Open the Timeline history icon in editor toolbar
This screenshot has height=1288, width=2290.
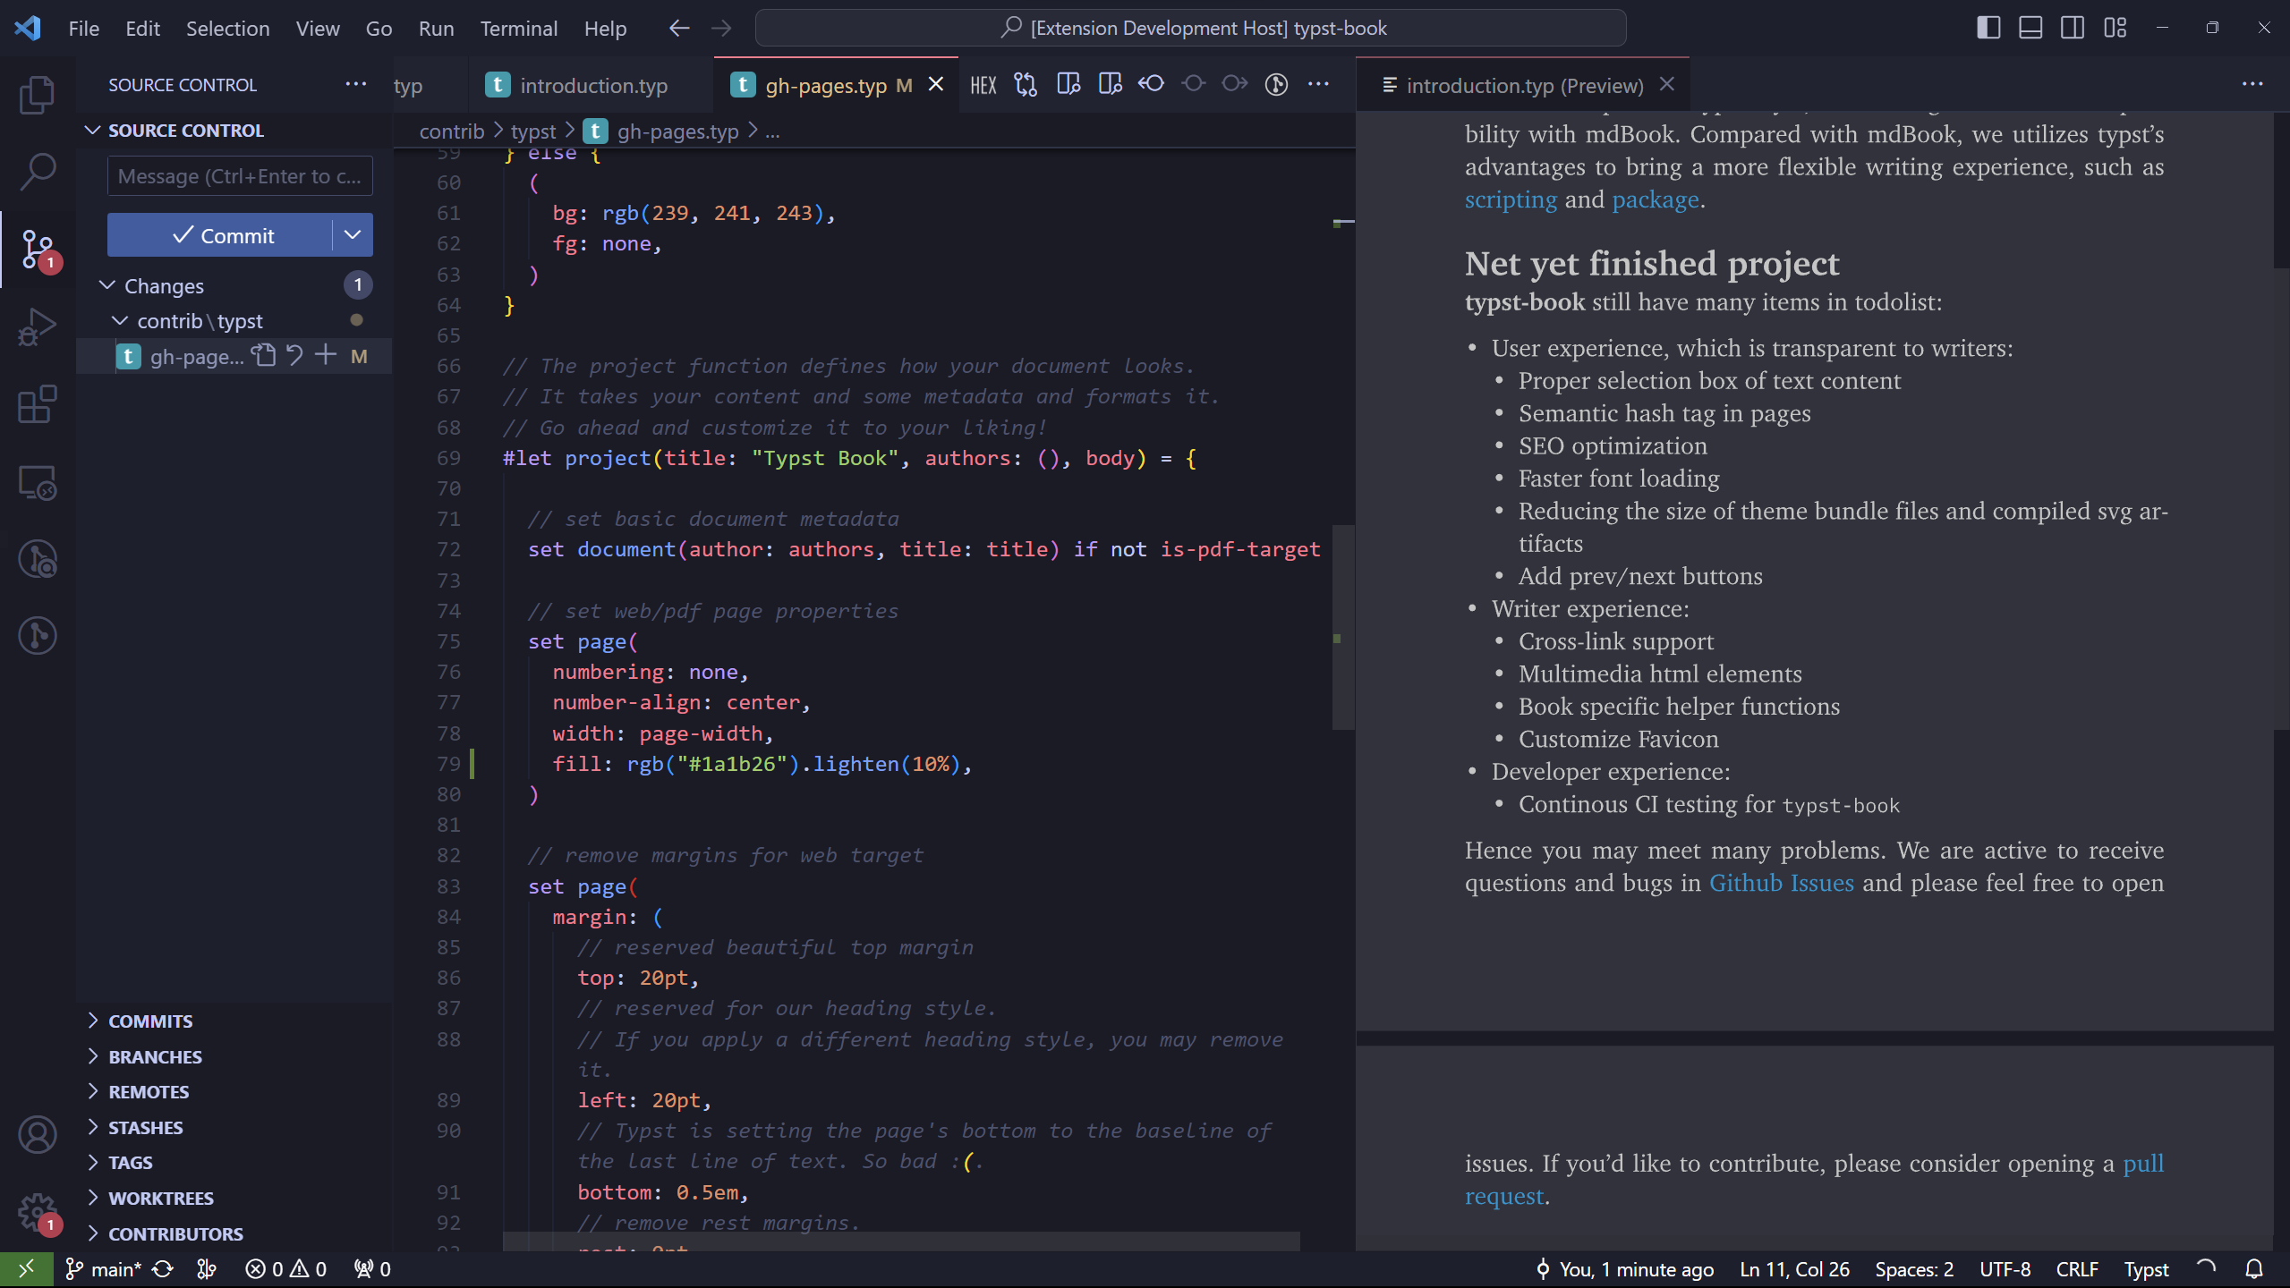pyautogui.click(x=1275, y=85)
